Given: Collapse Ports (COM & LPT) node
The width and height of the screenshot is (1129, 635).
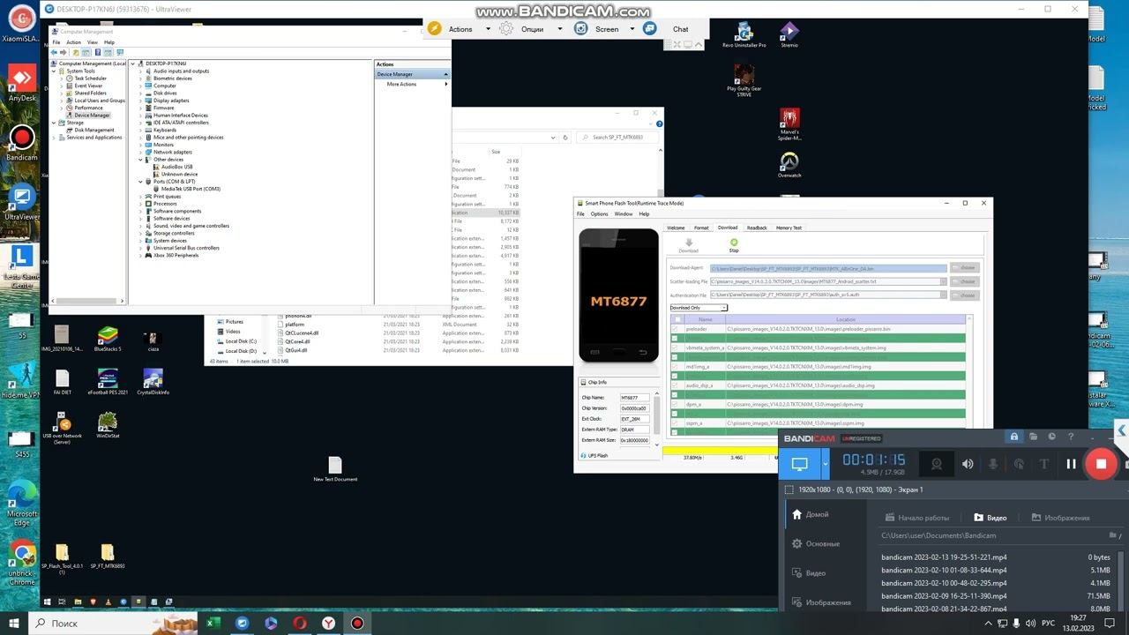Looking at the screenshot, I should tap(141, 182).
